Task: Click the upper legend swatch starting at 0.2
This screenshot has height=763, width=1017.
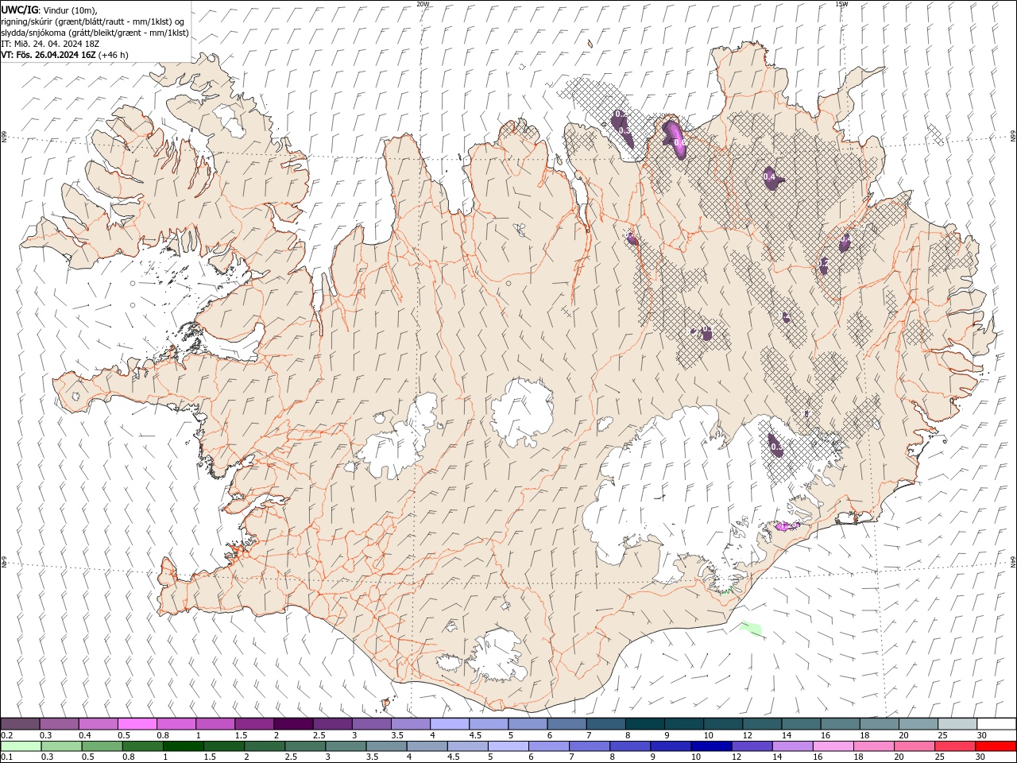Action: (x=20, y=724)
